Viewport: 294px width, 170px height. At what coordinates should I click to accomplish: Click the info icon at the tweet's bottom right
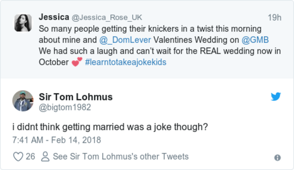coord(278,158)
